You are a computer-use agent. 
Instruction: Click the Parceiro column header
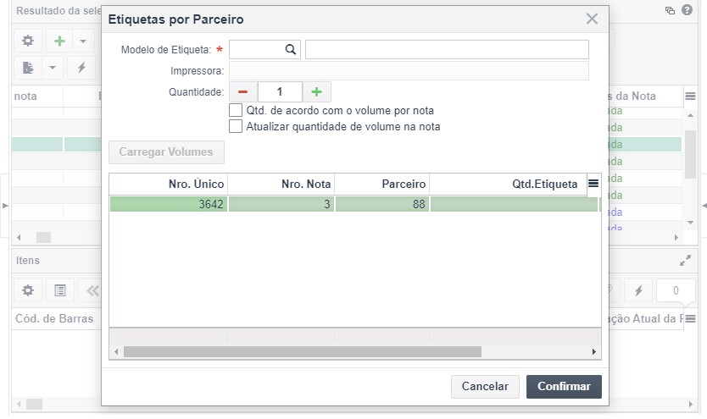(382, 184)
